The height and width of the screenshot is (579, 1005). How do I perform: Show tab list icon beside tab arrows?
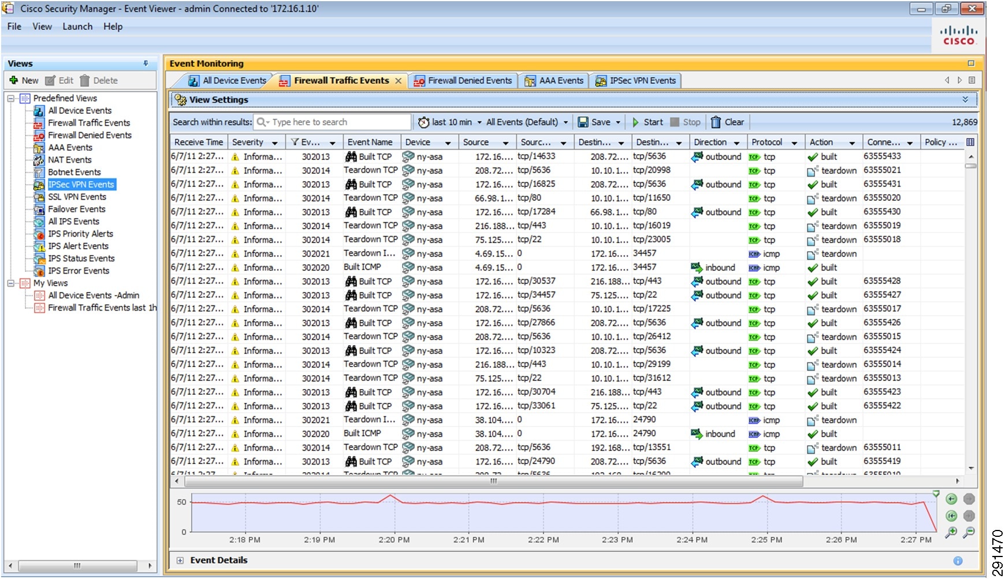972,80
